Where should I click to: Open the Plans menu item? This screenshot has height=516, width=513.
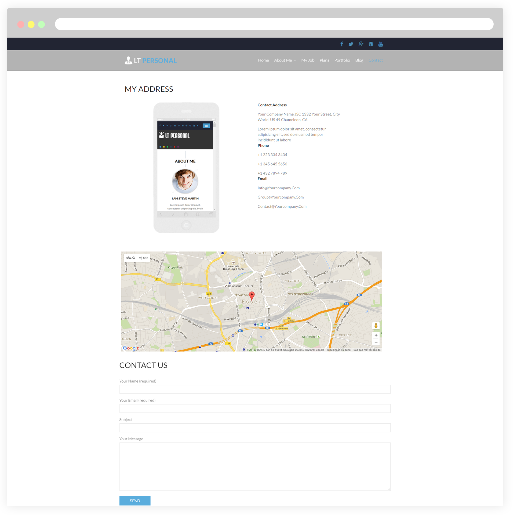click(x=324, y=60)
